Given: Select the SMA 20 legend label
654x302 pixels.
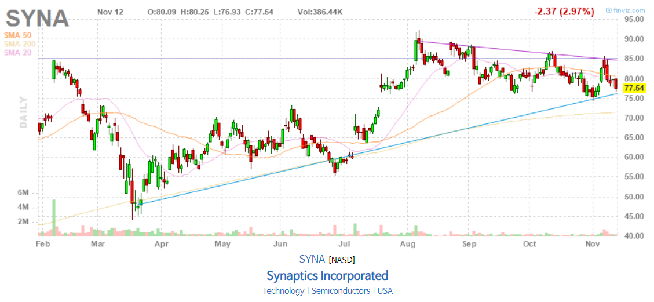Looking at the screenshot, I should pyautogui.click(x=19, y=53).
